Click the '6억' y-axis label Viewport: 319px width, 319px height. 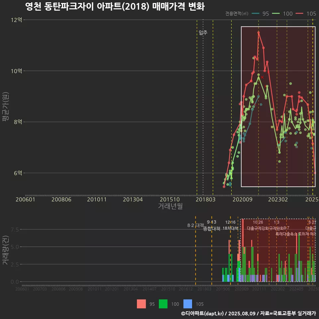[x=18, y=173]
